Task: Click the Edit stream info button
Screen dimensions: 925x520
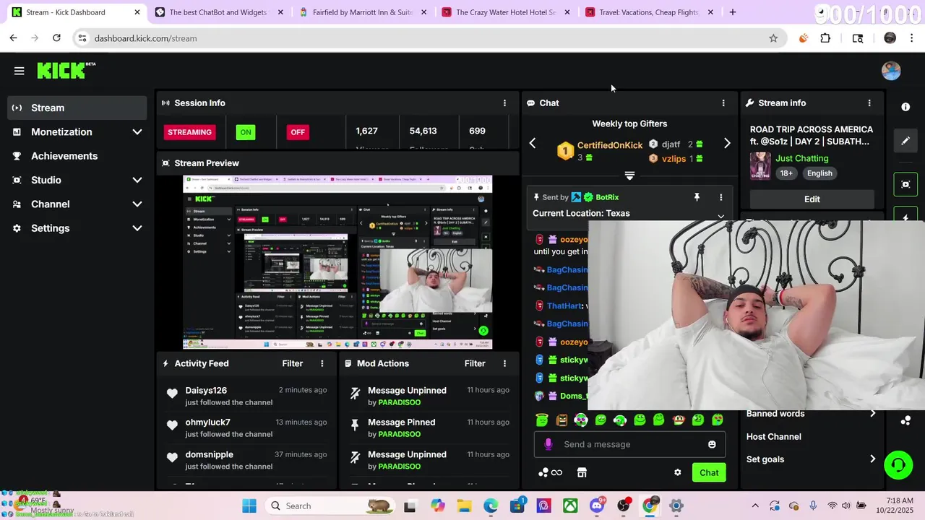Action: click(x=812, y=199)
